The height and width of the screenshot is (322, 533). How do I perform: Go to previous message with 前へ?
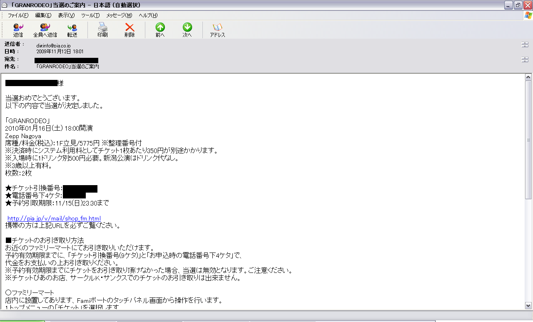point(160,30)
